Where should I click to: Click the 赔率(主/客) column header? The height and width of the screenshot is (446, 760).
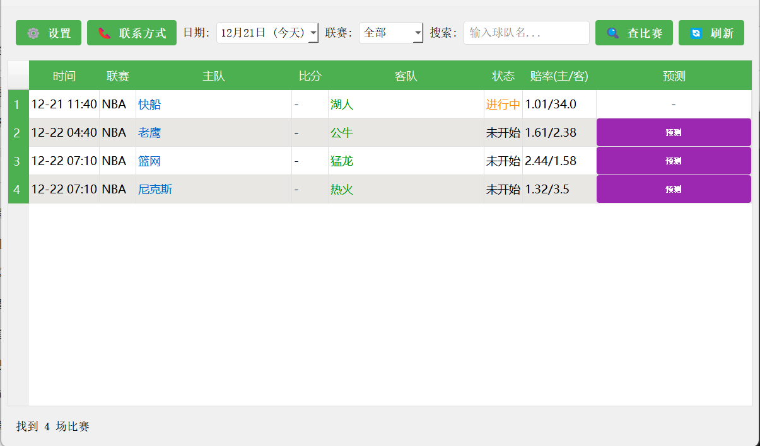click(x=559, y=76)
